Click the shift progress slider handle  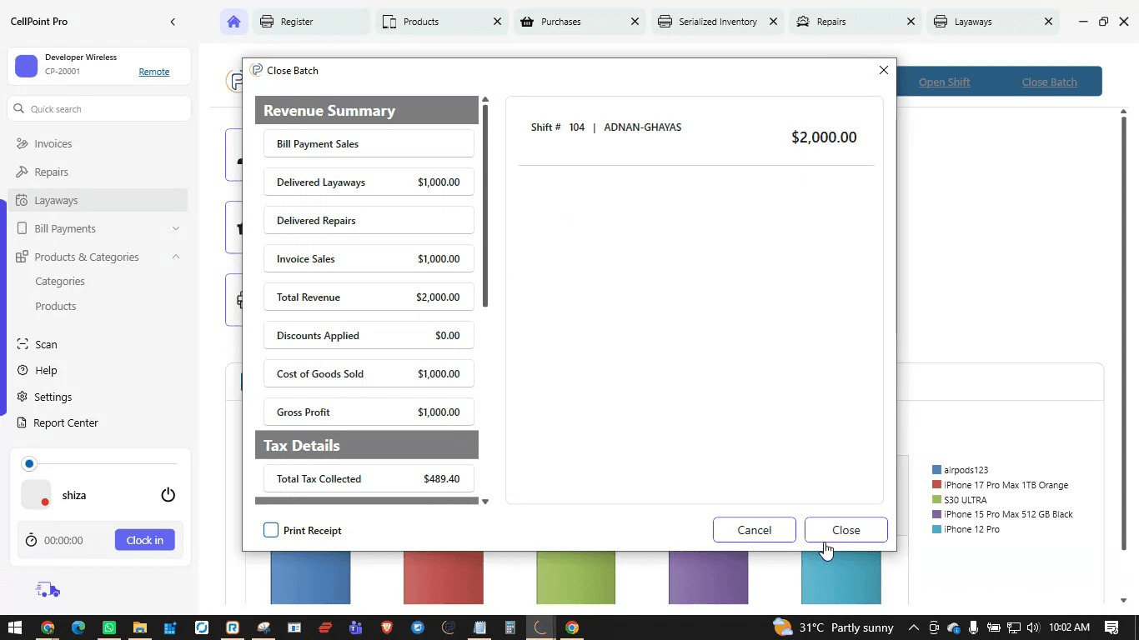[29, 463]
